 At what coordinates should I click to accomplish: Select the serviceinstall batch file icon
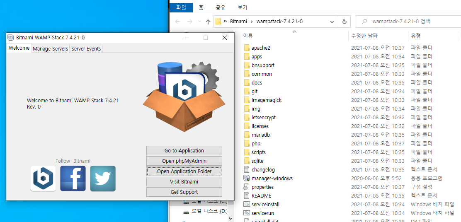pos(247,204)
